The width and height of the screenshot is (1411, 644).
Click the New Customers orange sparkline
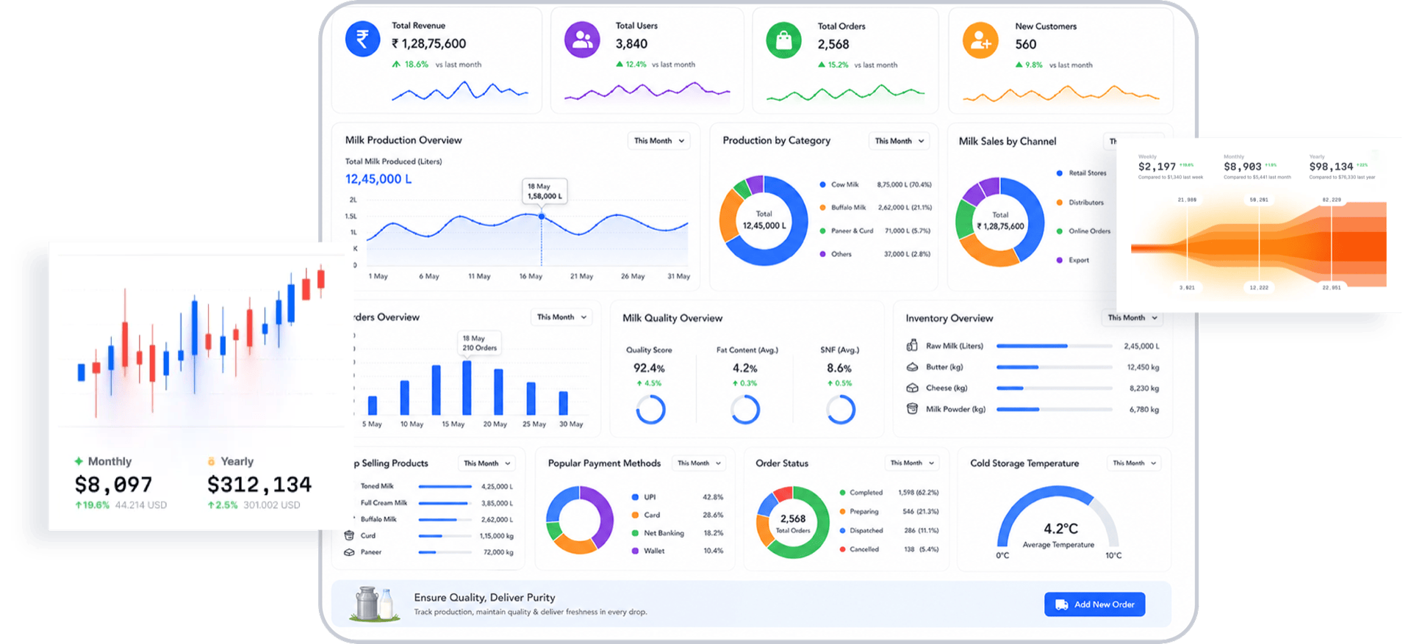coord(1061,93)
